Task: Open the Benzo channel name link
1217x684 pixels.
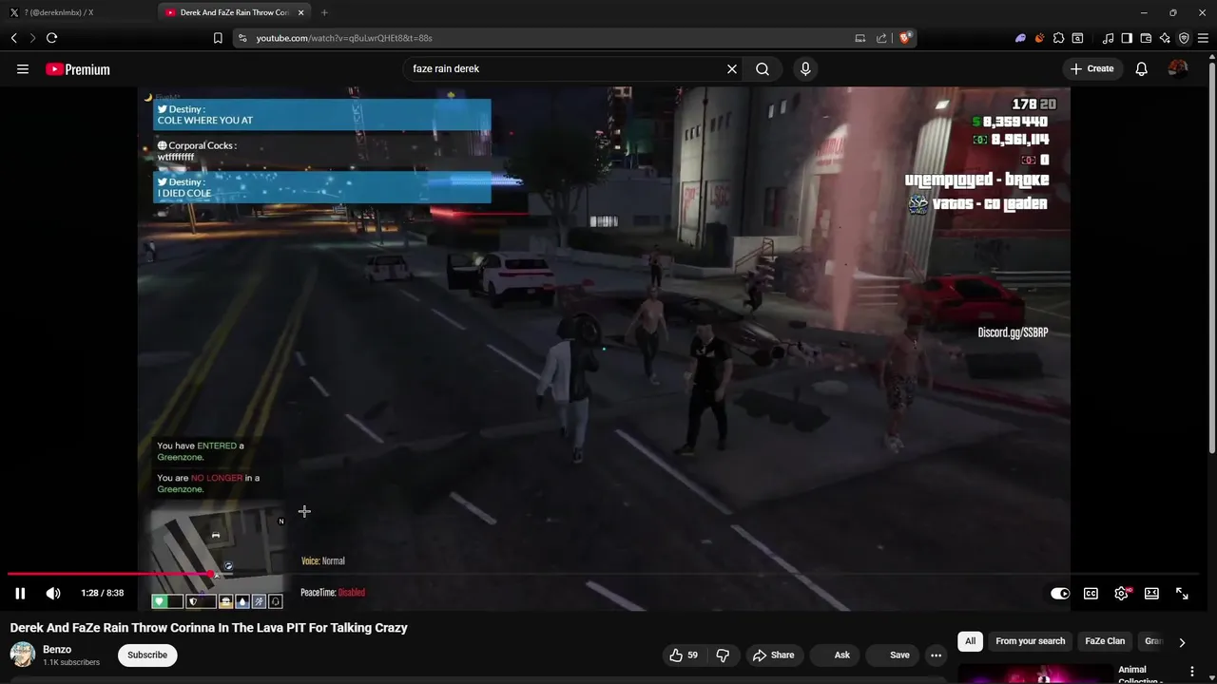Action: click(57, 649)
